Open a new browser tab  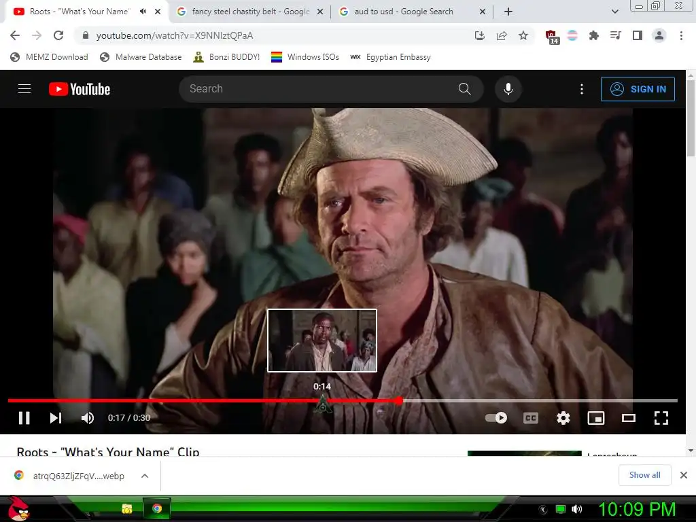coord(508,12)
